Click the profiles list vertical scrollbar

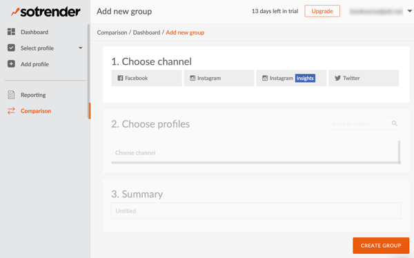click(399, 152)
